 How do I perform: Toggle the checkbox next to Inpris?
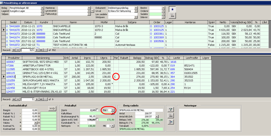coord(97,110)
